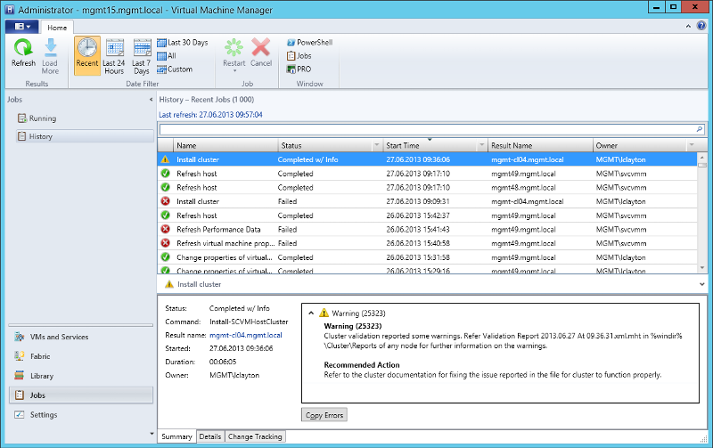Click red failed icon of Refresh Performance Data

coord(166,230)
